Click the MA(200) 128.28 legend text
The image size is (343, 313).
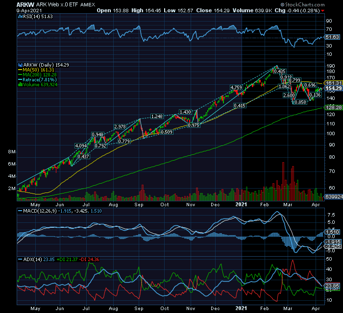(x=40, y=75)
